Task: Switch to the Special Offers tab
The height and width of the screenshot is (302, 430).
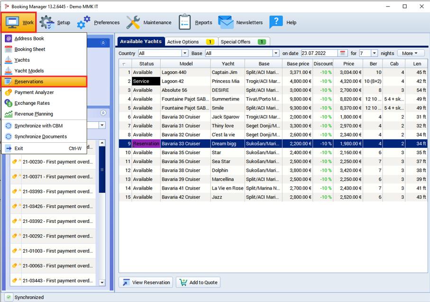Action: click(x=244, y=42)
